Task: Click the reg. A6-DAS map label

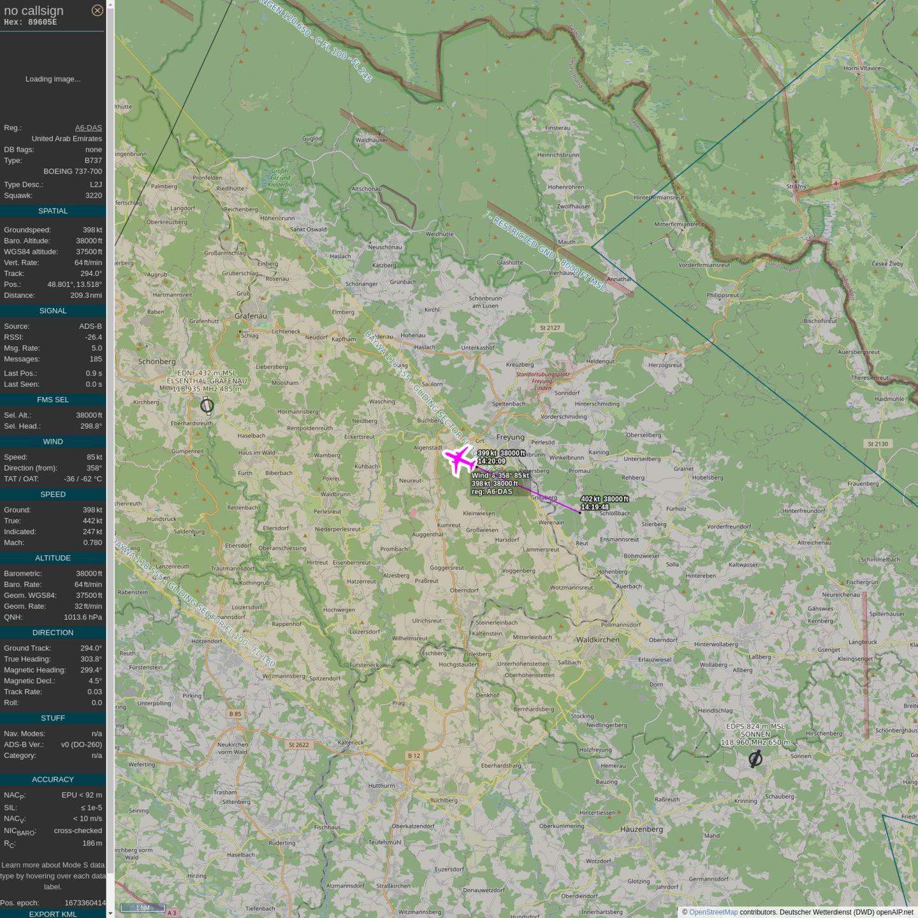Action: (x=492, y=492)
